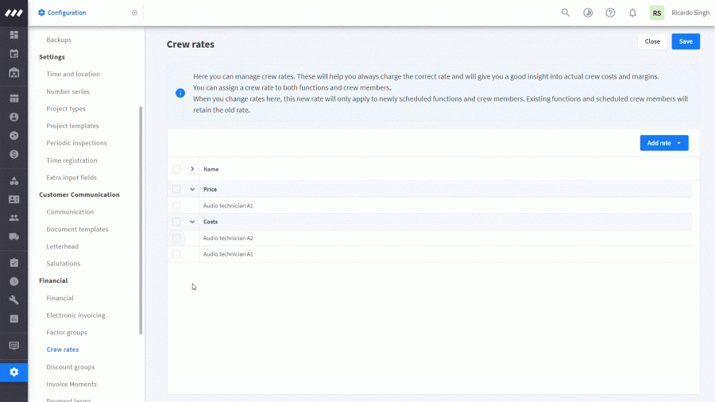Click the search magnifier icon

tap(566, 13)
